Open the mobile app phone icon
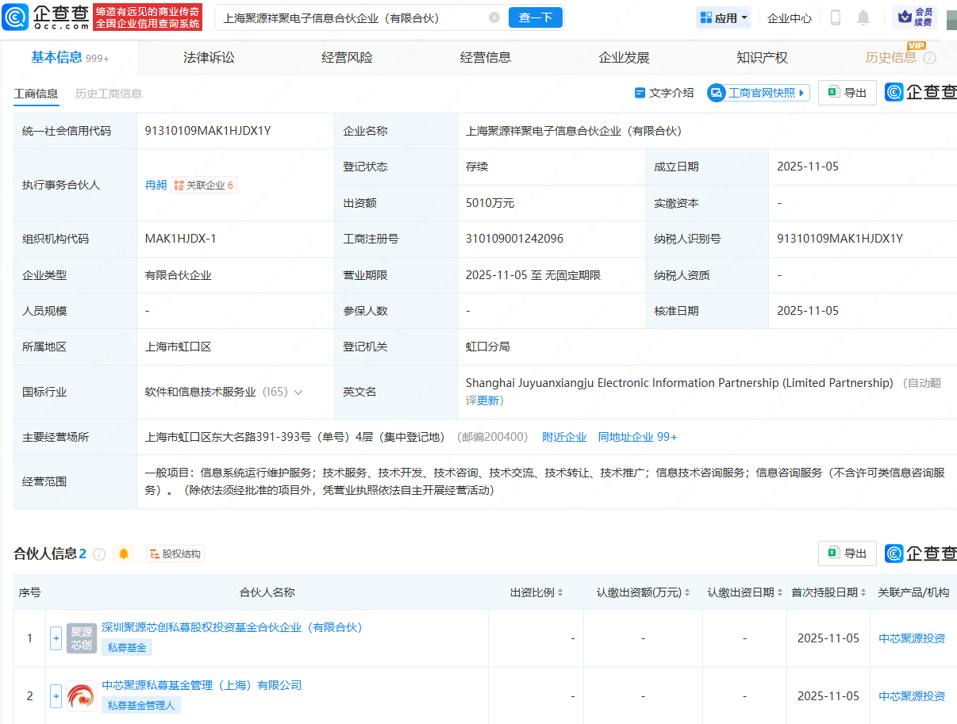This screenshot has width=957, height=724. 835,17
